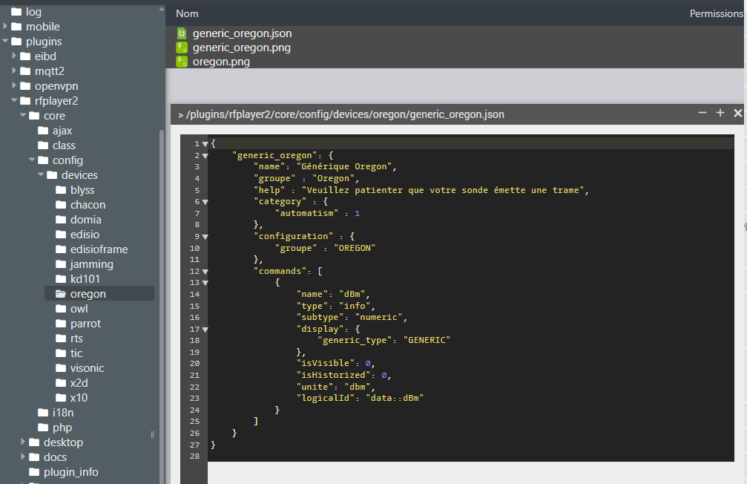Viewport: 747px width, 484px height.
Task: Click the x10 folder icon
Action: pos(61,398)
